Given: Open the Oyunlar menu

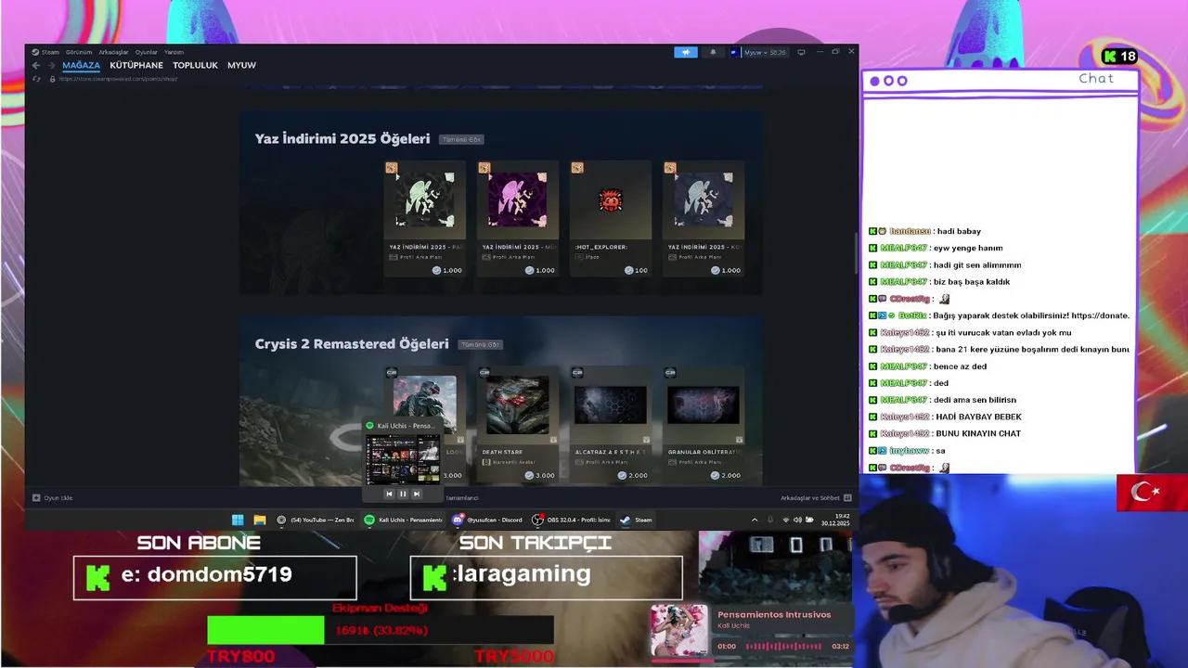Looking at the screenshot, I should tap(146, 52).
